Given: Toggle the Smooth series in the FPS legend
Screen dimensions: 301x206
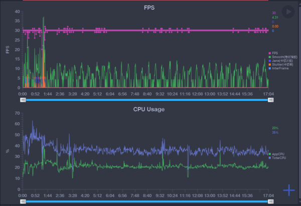Looking at the screenshot, I should pos(283,57).
